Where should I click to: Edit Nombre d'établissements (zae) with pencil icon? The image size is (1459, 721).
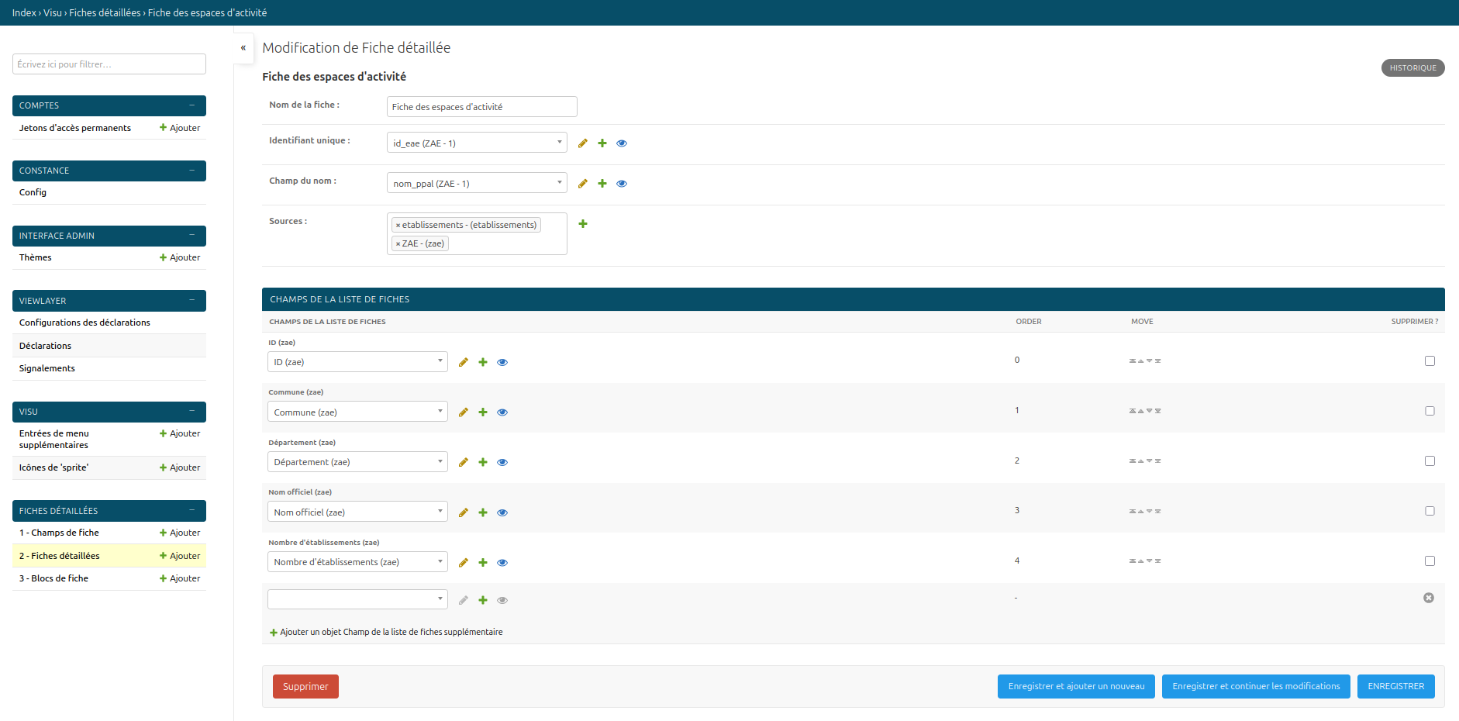click(x=464, y=563)
